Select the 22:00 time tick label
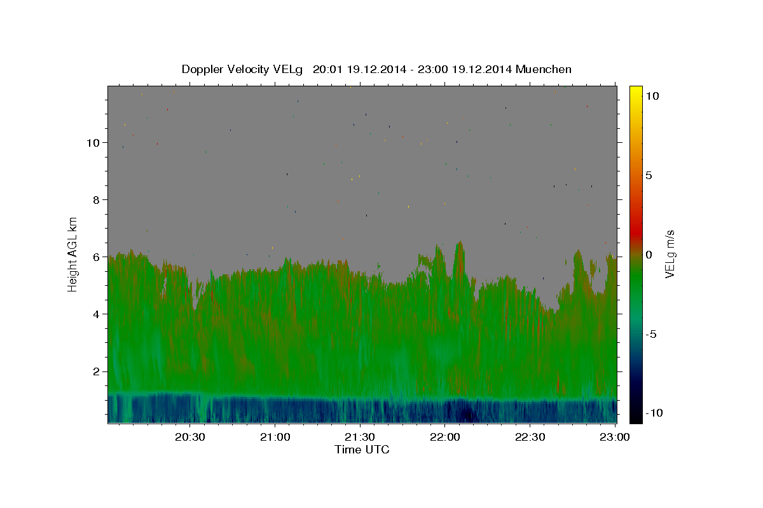Screen dimensions: 763x508 click(445, 437)
